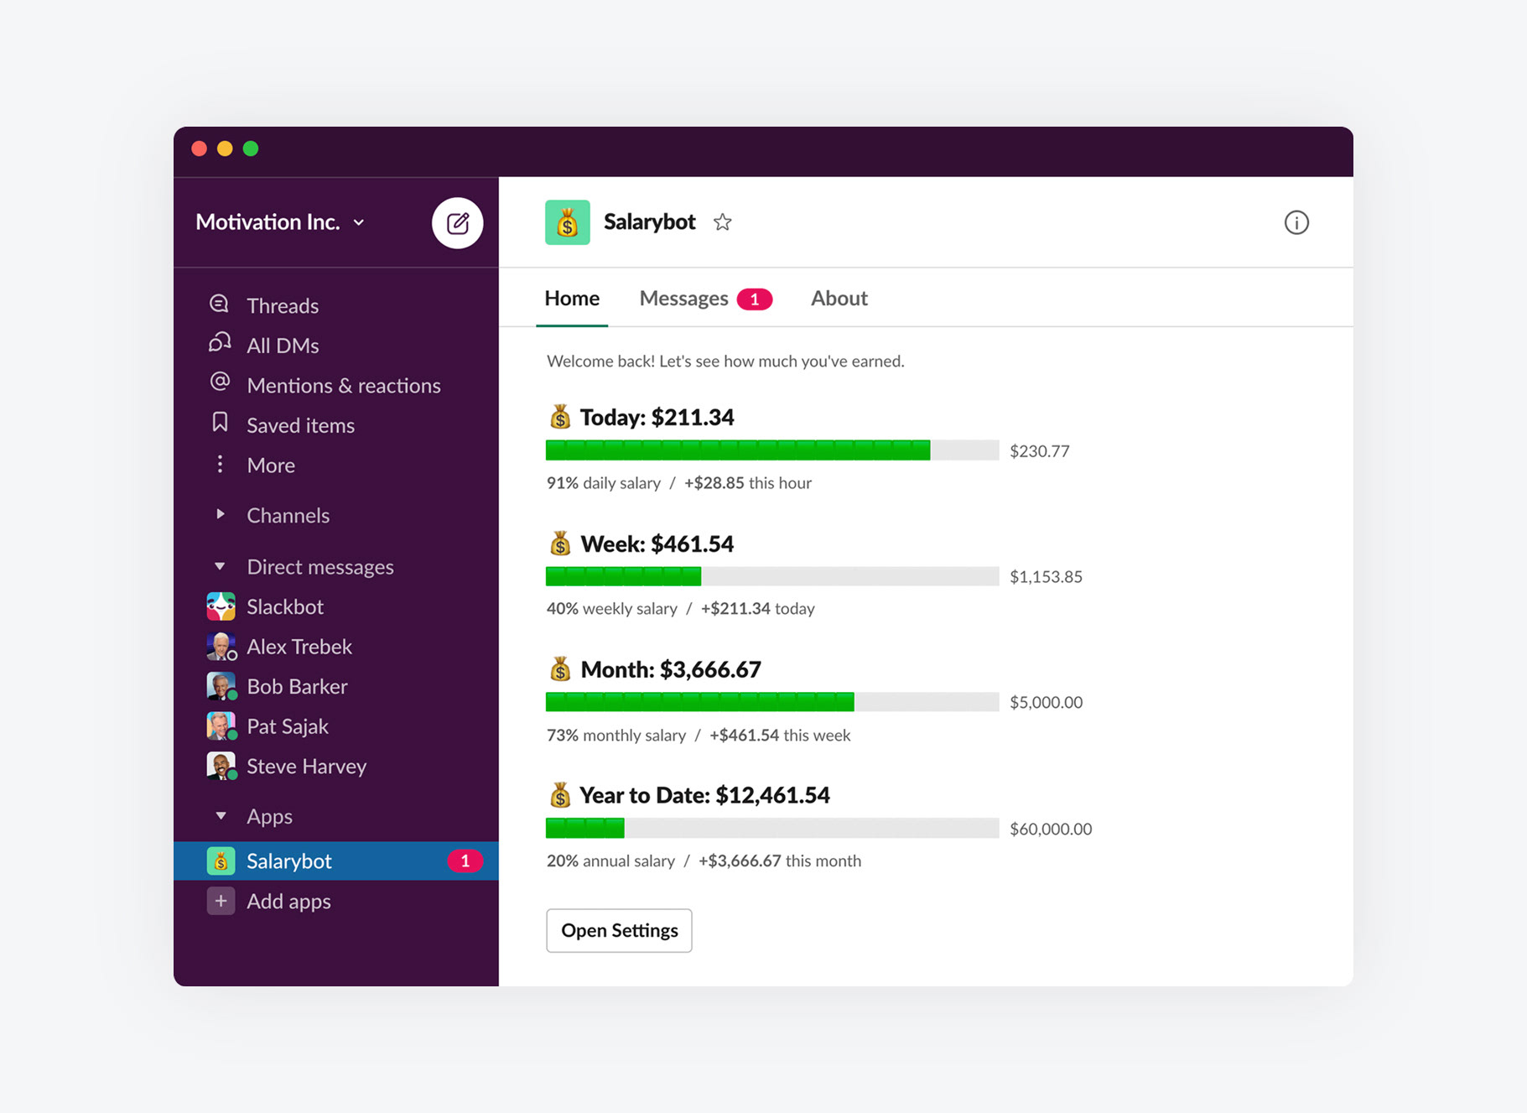Collapse the Direct messages section
Screen dimensions: 1527x1113
pos(221,567)
